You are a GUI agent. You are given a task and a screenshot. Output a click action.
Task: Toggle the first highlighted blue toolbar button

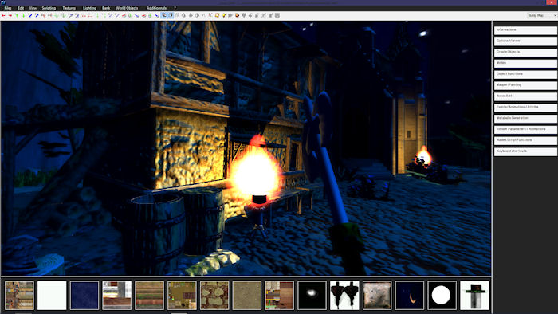pos(164,15)
